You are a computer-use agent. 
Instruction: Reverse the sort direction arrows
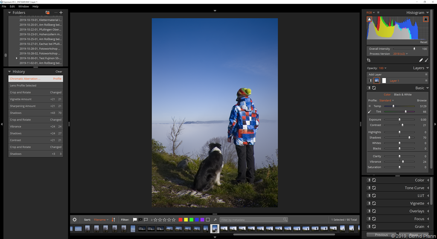tap(114, 219)
